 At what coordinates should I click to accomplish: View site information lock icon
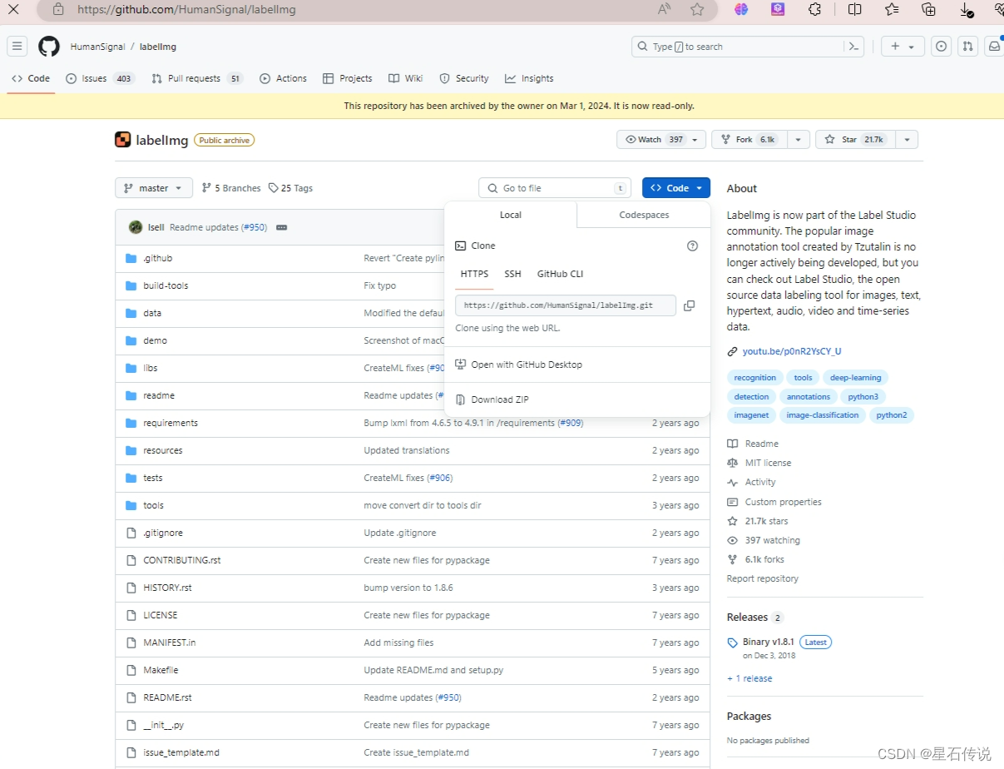57,9
